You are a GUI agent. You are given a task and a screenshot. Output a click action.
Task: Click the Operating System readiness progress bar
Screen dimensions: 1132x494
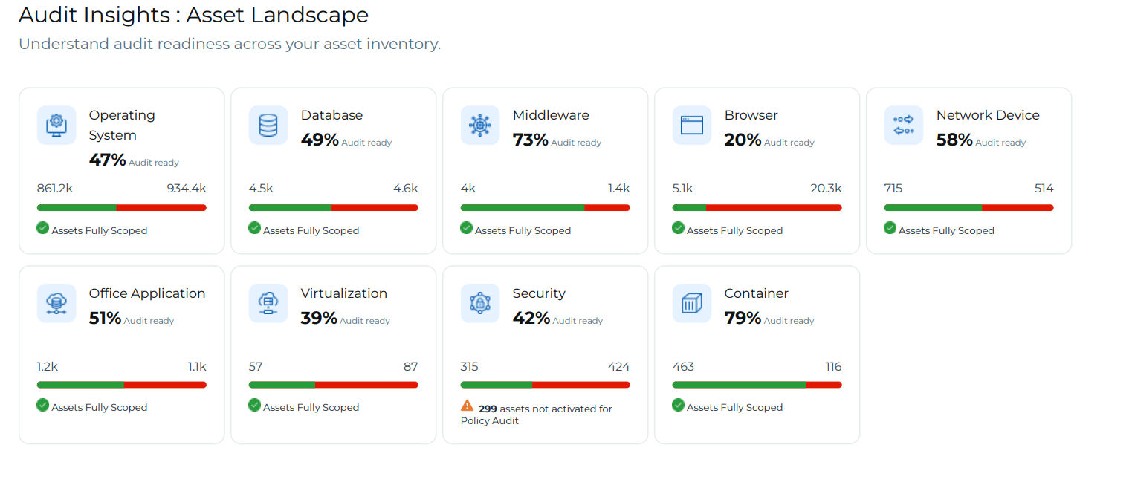[122, 208]
